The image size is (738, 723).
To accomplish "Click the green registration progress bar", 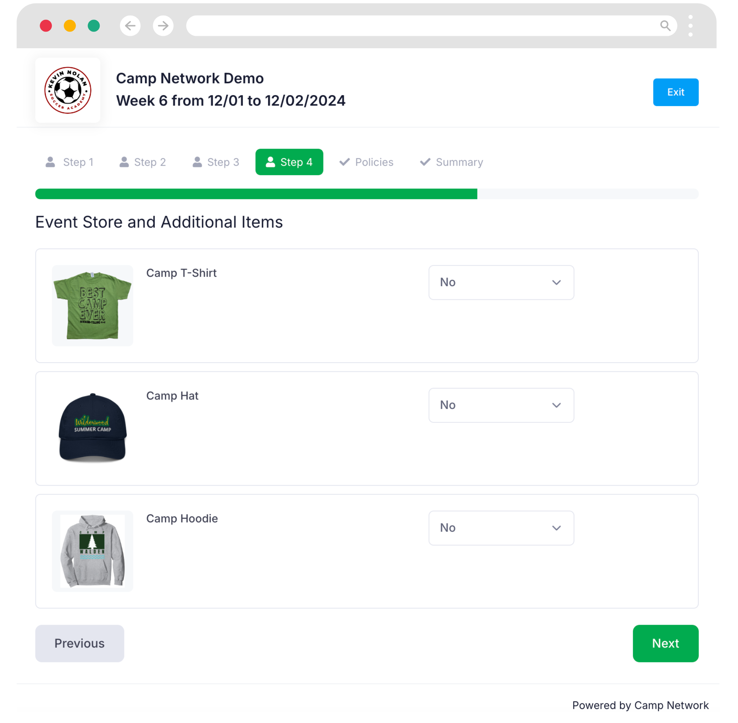I will point(256,194).
